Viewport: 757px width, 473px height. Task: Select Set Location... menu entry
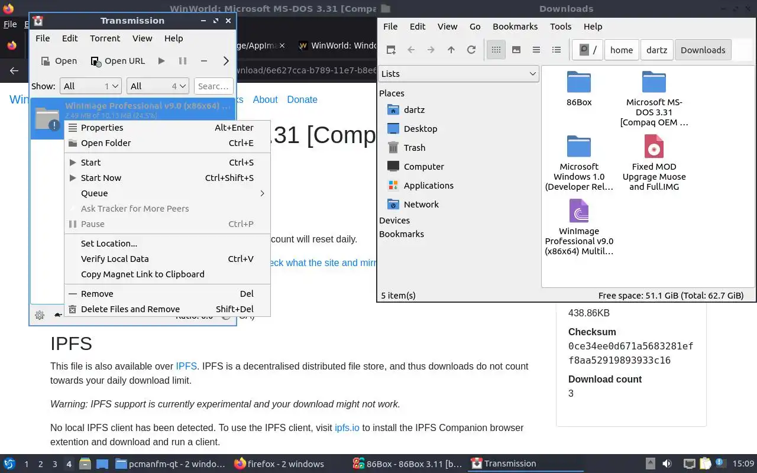coord(167,244)
